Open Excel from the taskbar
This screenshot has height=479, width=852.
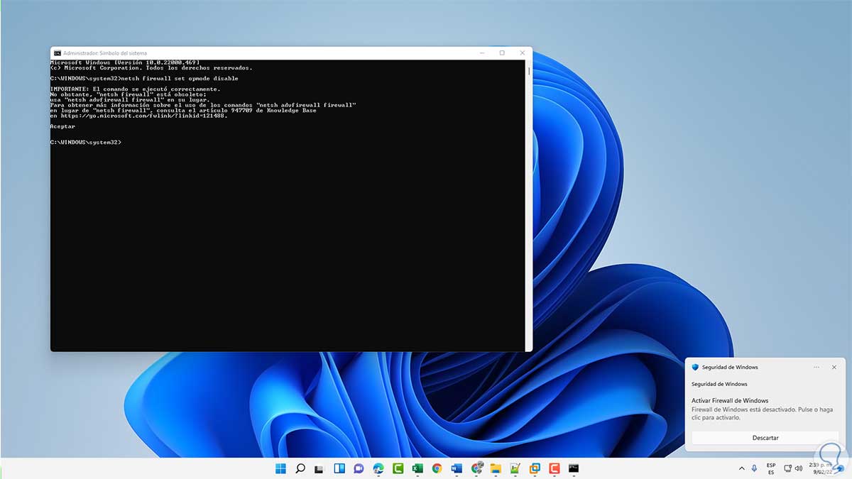[x=417, y=468]
